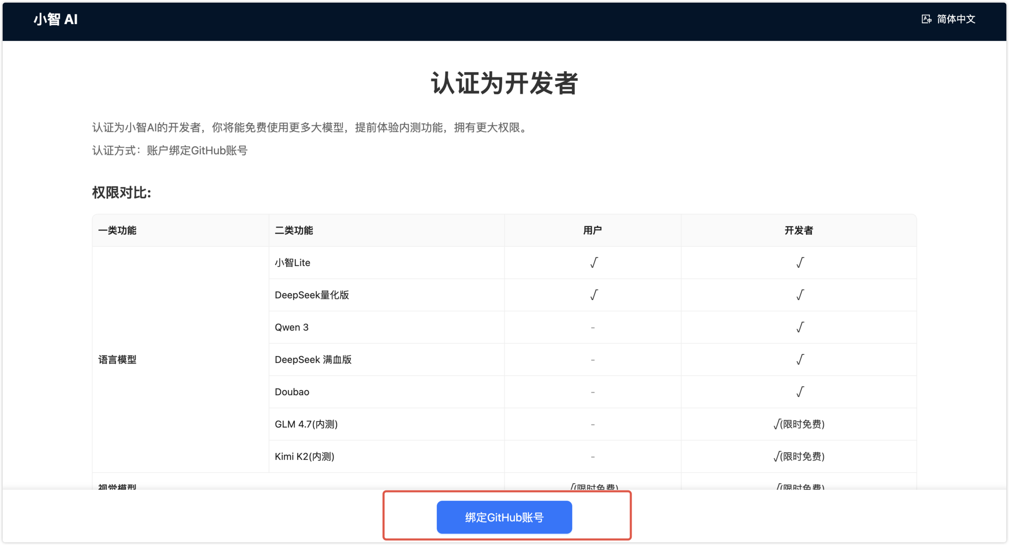Click the user checkmark for DeepSeek量化版
Viewport: 1009px width, 545px height.
point(594,295)
